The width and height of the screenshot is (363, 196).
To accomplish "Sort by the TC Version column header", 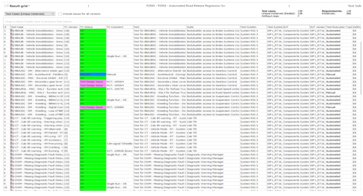I will click(71, 27).
